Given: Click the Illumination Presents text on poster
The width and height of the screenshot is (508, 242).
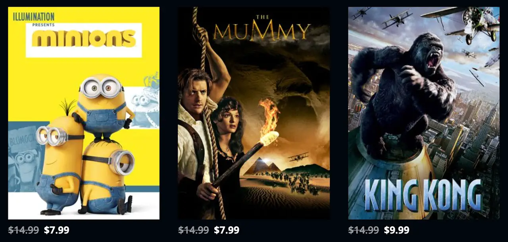Looking at the screenshot, I should click(x=34, y=19).
